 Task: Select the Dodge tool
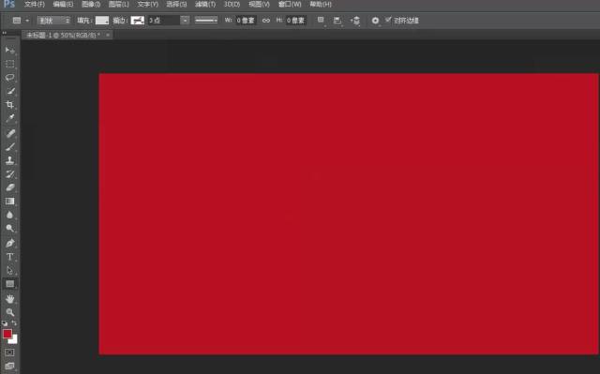[x=10, y=229]
